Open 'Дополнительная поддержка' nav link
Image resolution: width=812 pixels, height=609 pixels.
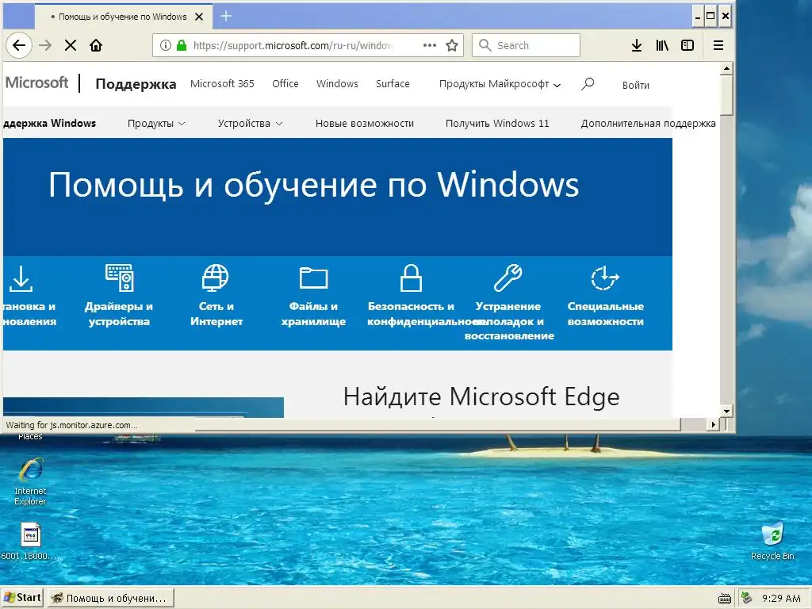coord(648,123)
